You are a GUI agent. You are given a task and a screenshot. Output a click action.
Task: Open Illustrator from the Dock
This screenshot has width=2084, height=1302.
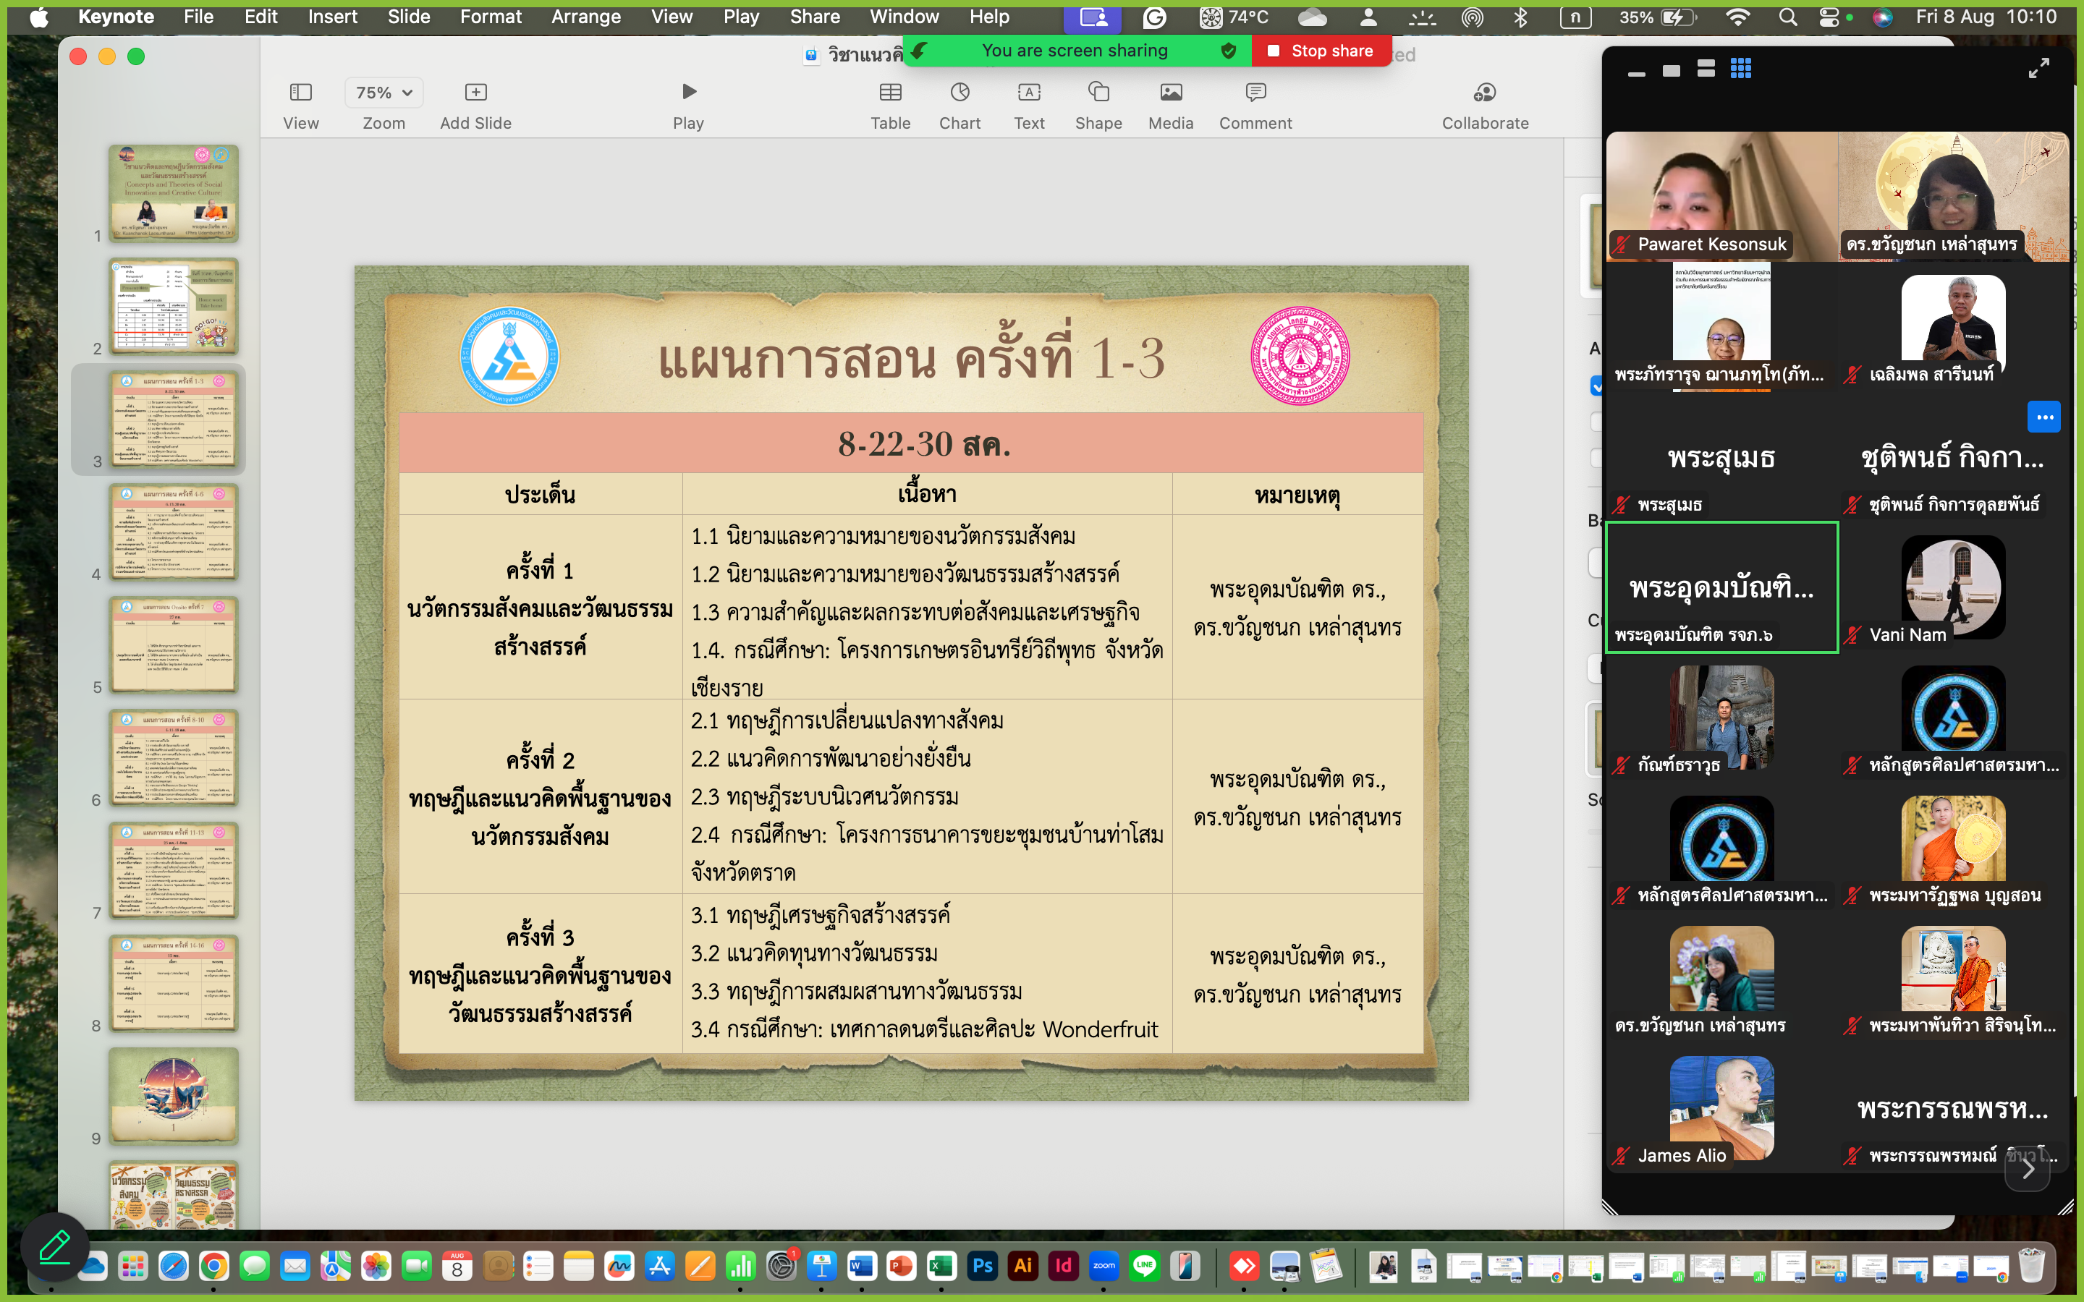[x=1023, y=1265]
